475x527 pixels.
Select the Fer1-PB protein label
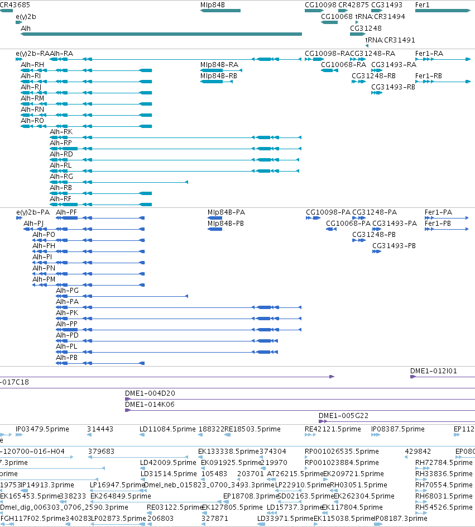(438, 224)
